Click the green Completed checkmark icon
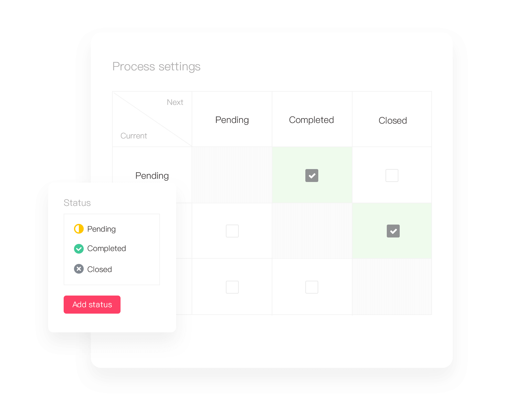Viewport: 517px width, 413px height. [x=79, y=249]
